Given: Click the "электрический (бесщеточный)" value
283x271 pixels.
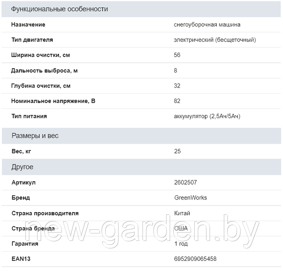Looking at the screenshot, I should coord(215,40).
